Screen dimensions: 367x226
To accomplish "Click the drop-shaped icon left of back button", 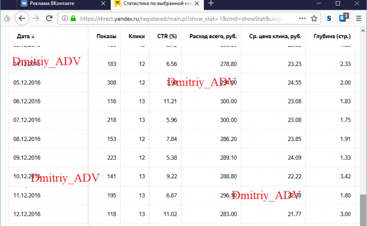I will 7,18.
